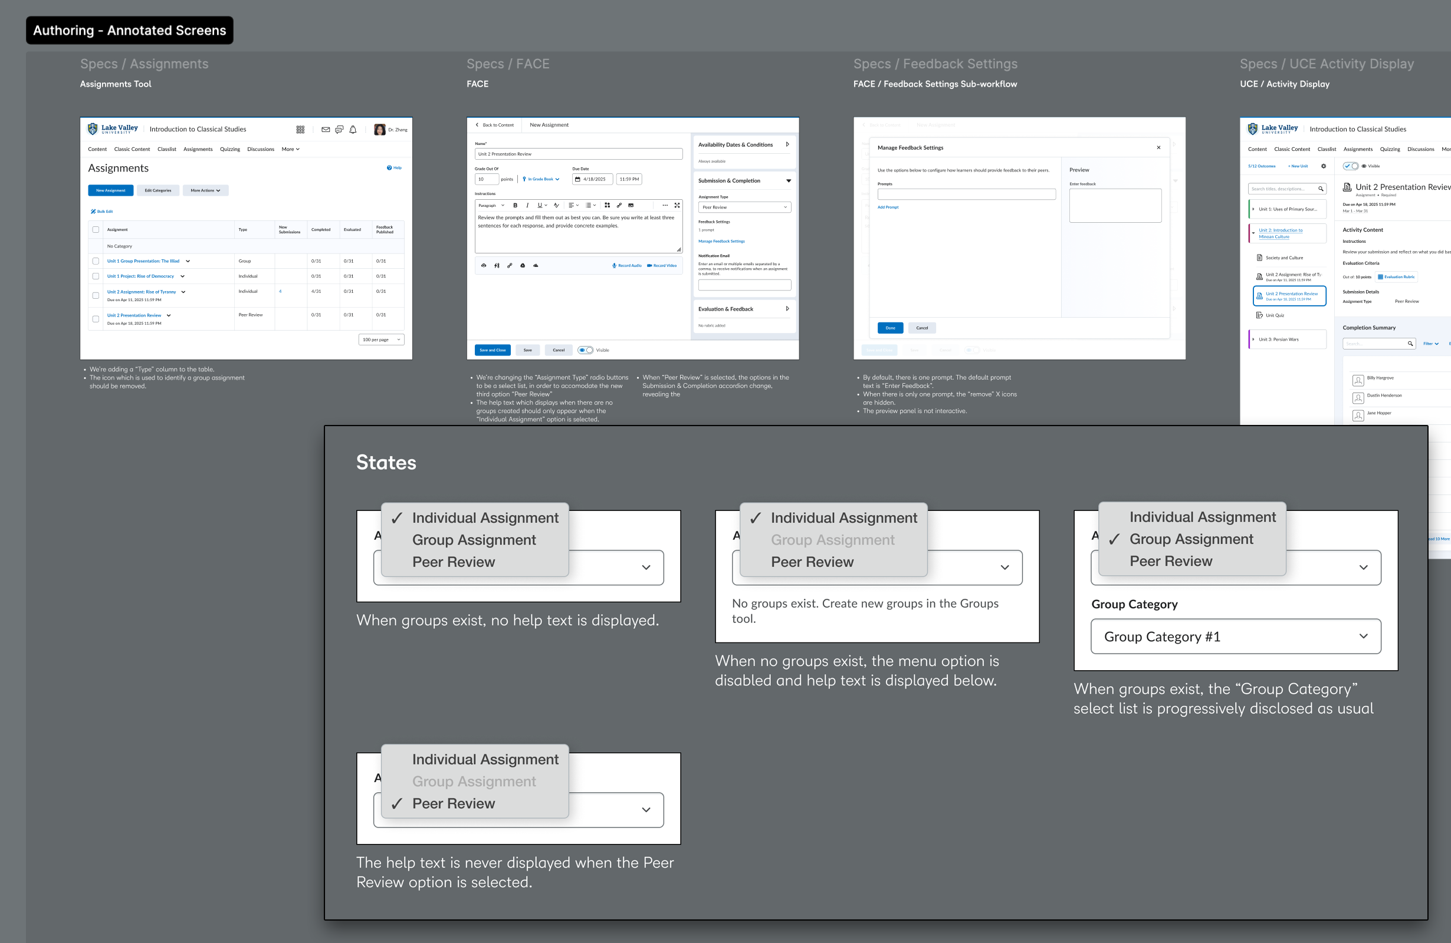Click fullscreen icon in the instructions editor
The image size is (1451, 943).
[x=677, y=205]
